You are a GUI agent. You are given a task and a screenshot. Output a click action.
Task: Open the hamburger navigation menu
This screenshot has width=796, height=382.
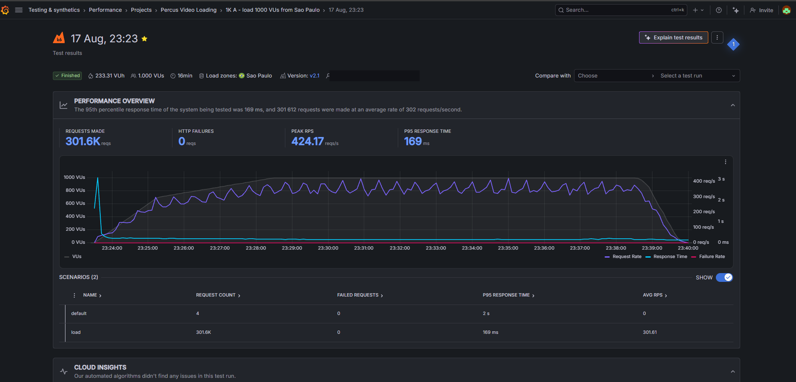19,10
